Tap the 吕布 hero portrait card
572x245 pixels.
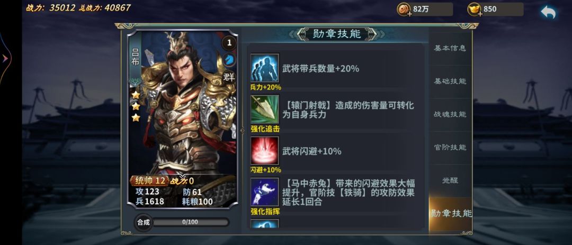[x=182, y=119]
